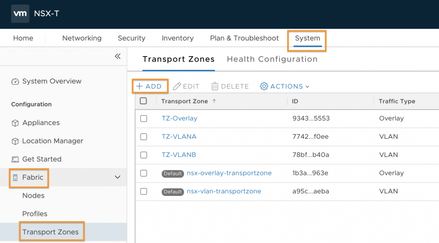439x243 pixels.
Task: Click the NSX-T product title
Action: (46, 13)
